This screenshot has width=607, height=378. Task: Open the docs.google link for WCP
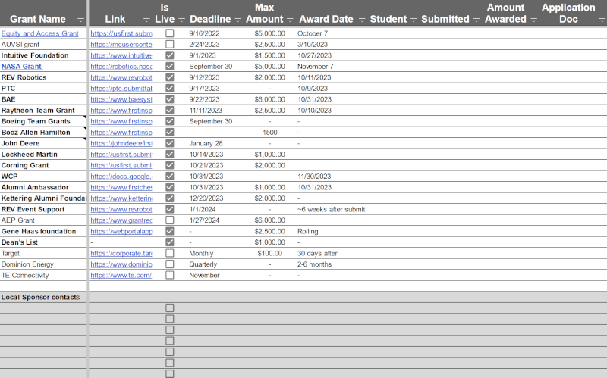click(121, 177)
